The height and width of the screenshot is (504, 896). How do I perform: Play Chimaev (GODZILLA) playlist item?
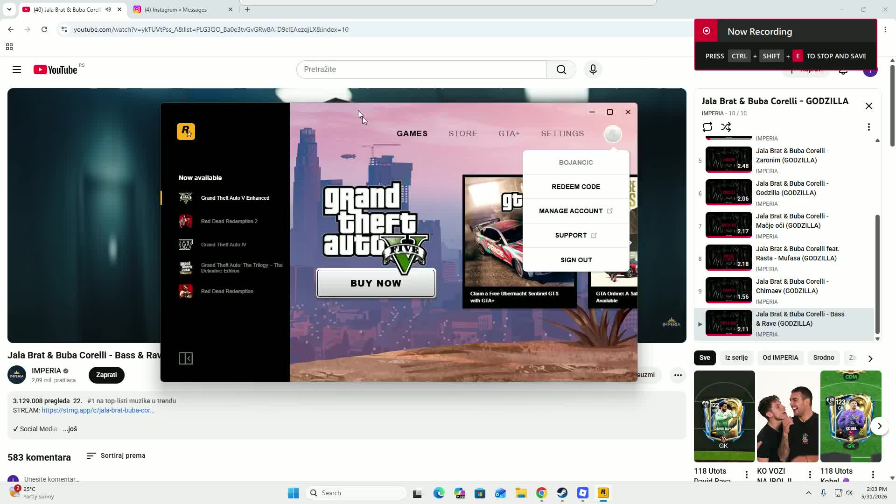tap(784, 291)
